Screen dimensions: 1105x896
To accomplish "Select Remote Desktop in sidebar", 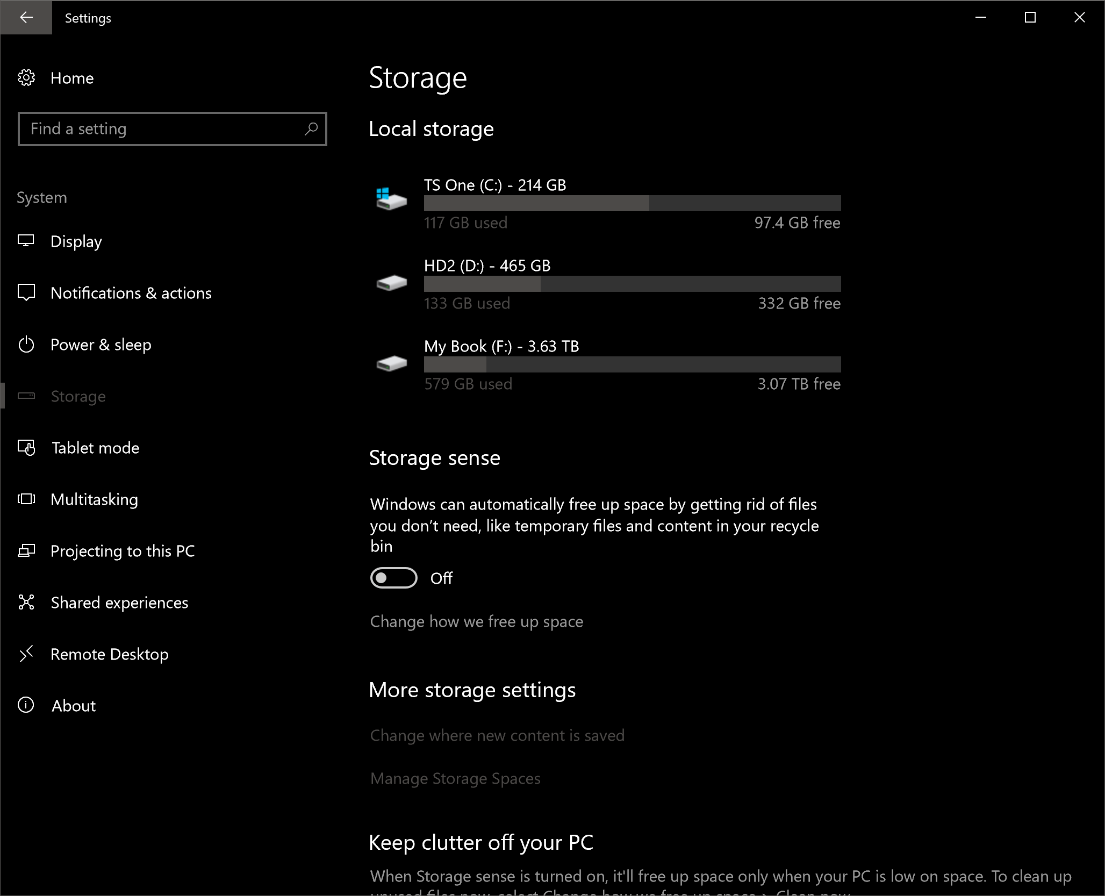I will (x=109, y=654).
